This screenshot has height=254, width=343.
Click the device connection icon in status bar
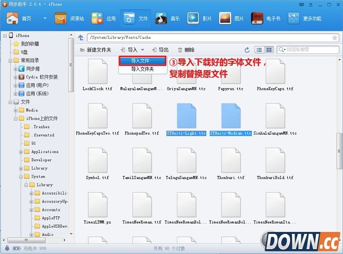tap(7, 248)
